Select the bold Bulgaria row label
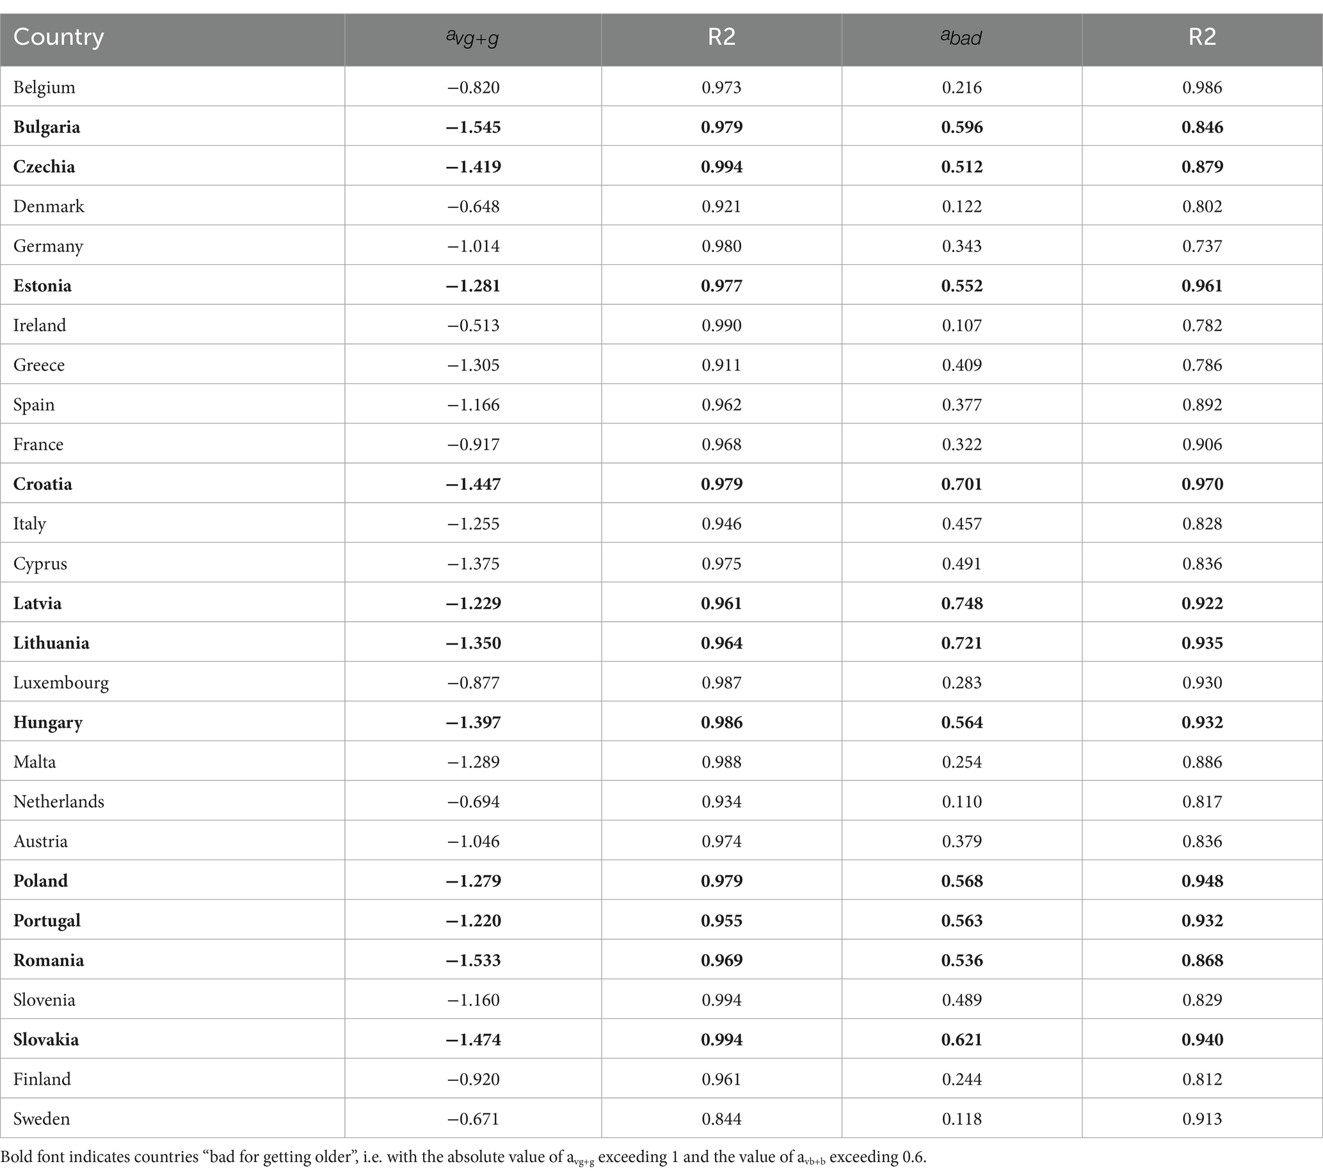The height and width of the screenshot is (1171, 1323). [47, 127]
